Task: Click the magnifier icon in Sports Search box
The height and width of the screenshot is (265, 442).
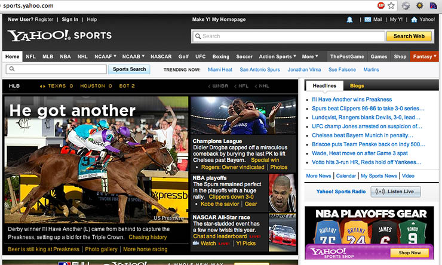Action: (x=12, y=69)
